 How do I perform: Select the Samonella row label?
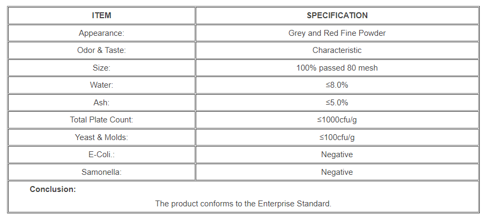(101, 172)
